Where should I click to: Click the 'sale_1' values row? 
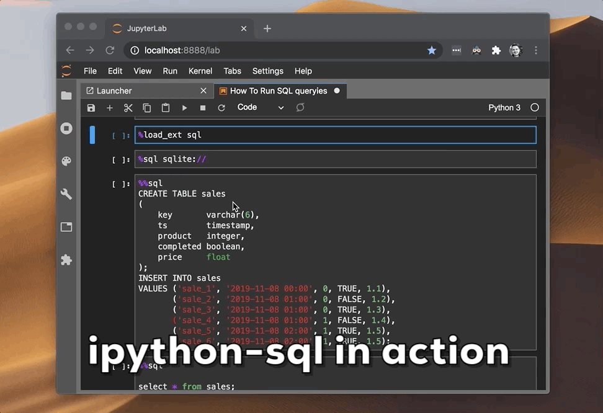(x=264, y=289)
